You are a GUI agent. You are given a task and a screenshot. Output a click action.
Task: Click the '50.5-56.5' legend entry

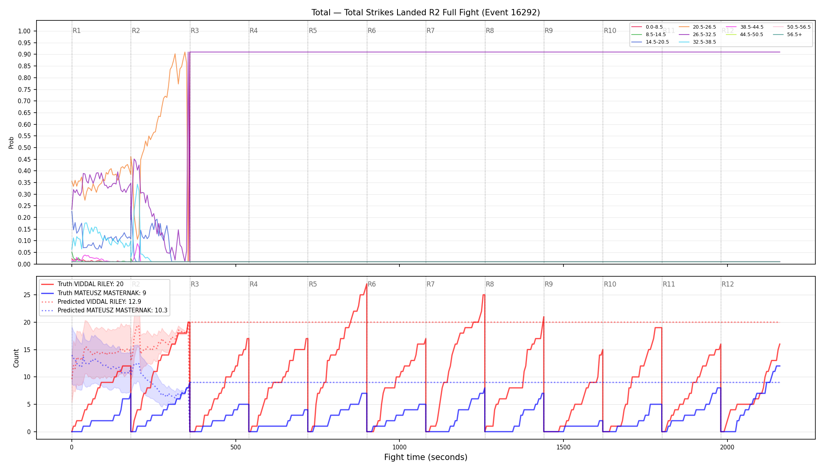[792, 27]
